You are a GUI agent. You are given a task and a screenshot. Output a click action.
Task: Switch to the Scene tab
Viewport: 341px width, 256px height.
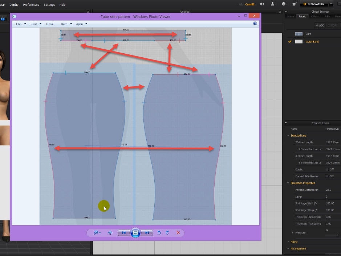290,16
